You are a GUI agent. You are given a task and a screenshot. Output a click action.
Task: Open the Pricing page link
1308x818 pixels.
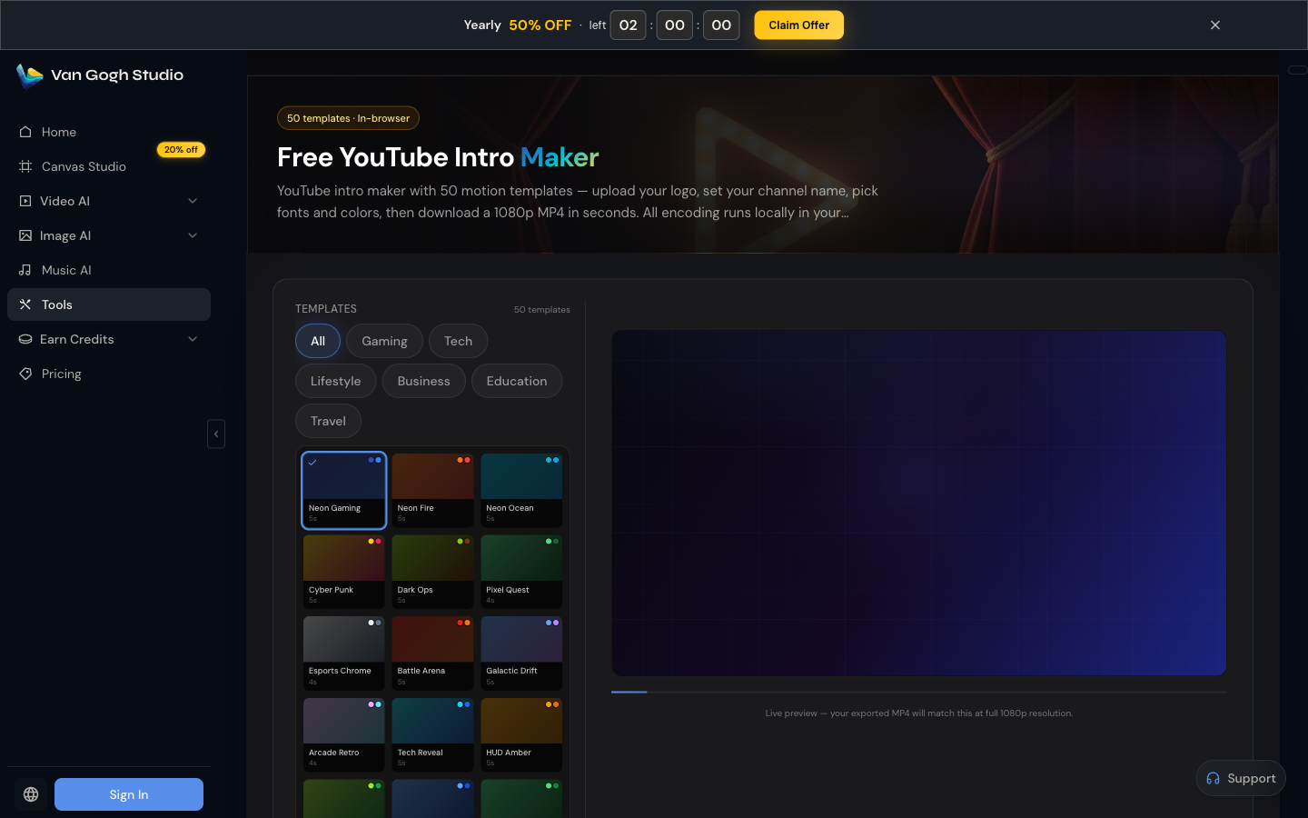coord(109,374)
